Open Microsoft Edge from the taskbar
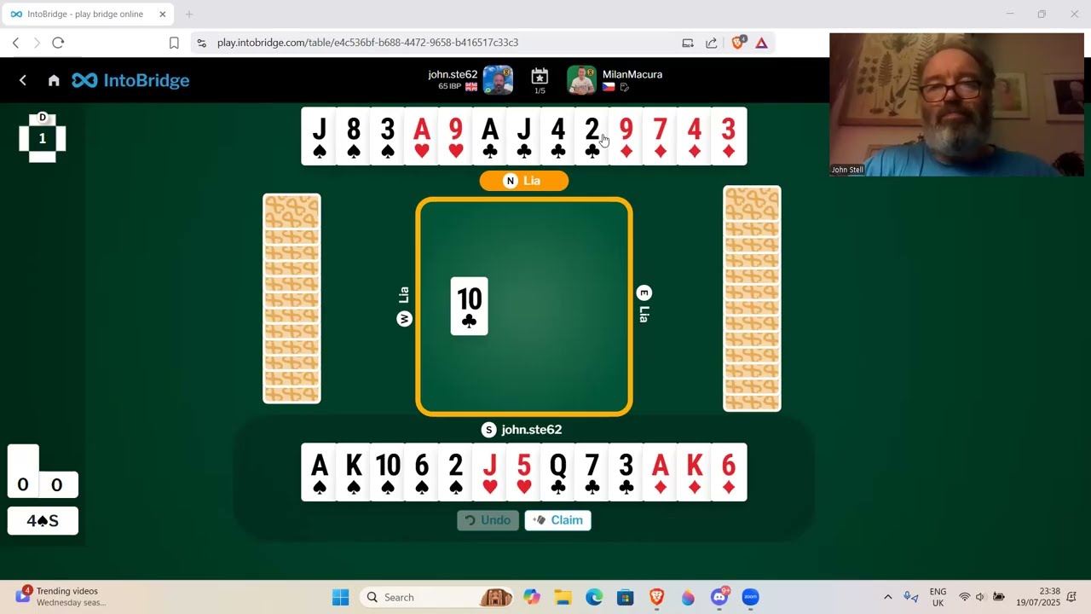 [x=594, y=597]
